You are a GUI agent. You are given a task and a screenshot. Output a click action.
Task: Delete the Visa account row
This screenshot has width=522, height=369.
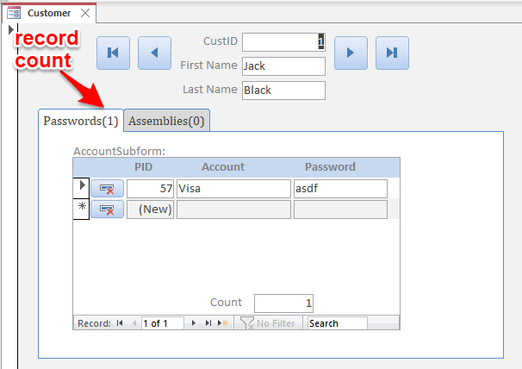point(107,189)
